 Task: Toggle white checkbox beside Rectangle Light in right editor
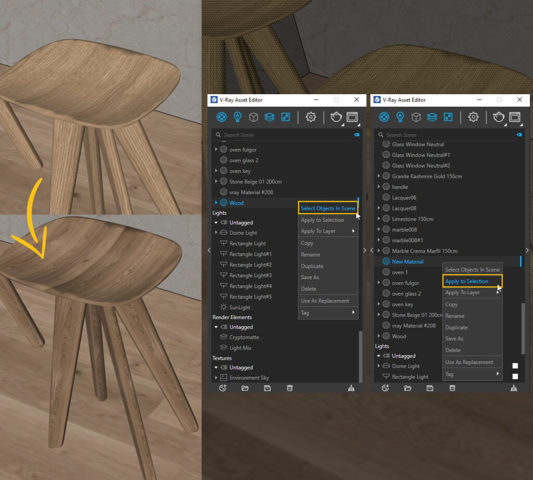pyautogui.click(x=515, y=376)
